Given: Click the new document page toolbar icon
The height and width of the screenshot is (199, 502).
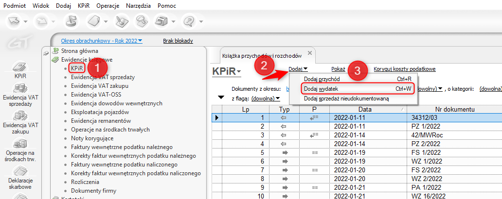Looking at the screenshot, I should (95, 22).
